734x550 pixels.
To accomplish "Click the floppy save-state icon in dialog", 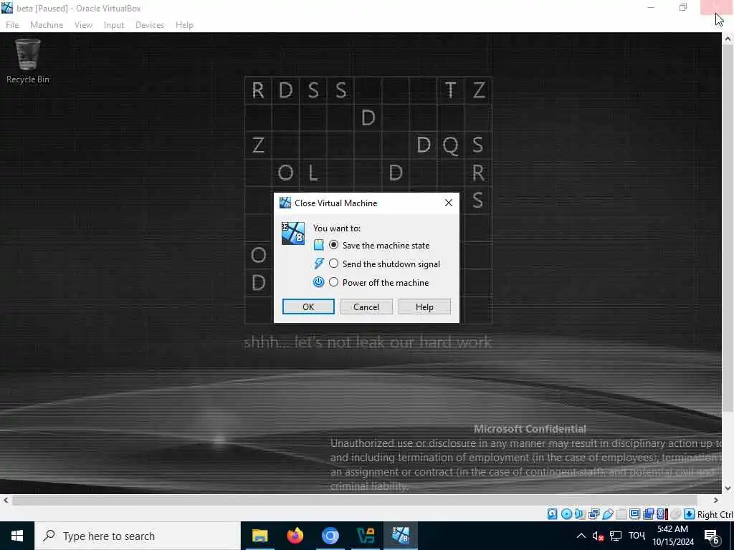I will coord(318,245).
